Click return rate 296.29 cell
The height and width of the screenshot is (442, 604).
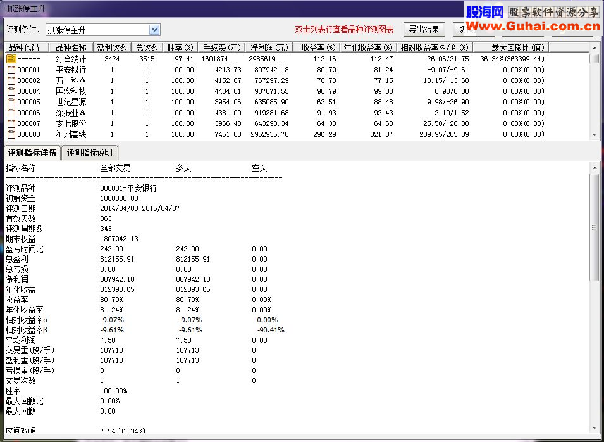(x=324, y=135)
